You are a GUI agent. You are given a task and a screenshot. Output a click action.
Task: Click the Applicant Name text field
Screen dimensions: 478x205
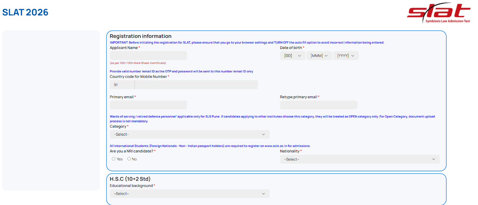click(x=148, y=56)
